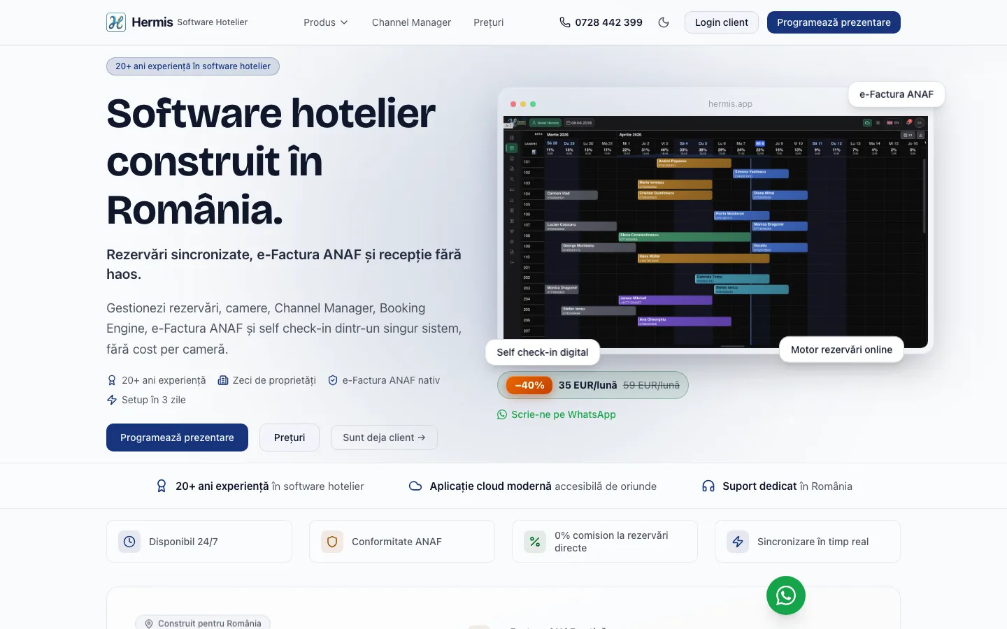Click the Self check-in digital label
This screenshot has height=629, width=1007.
pyautogui.click(x=543, y=352)
